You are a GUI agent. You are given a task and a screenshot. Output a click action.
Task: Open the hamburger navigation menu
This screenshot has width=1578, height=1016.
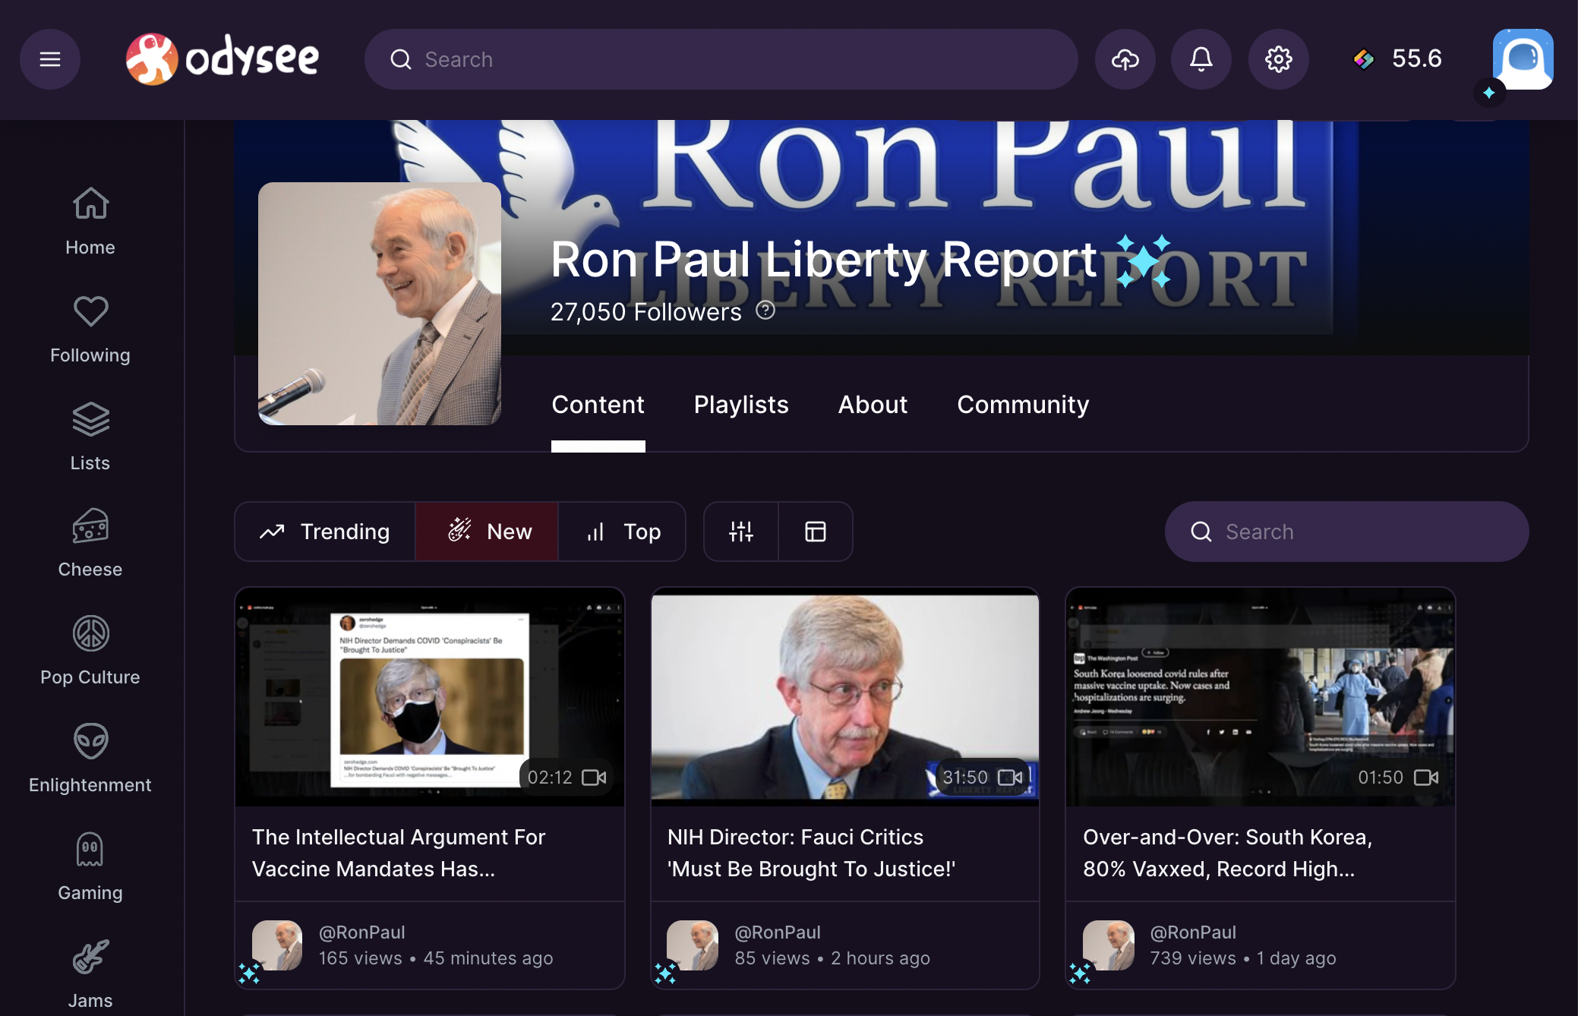[50, 59]
